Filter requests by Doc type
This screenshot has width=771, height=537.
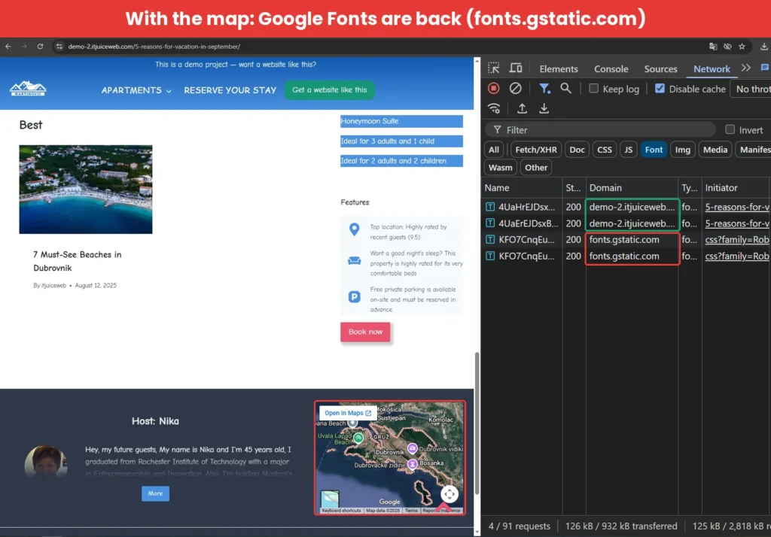point(577,150)
